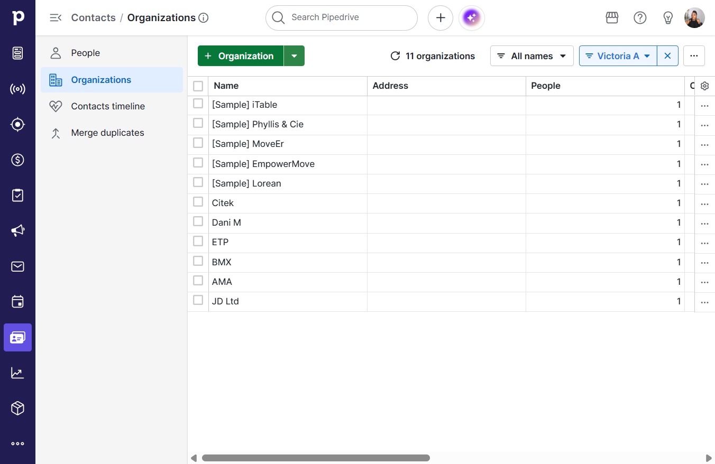Select the Dani M row checkbox
The image size is (715, 464).
click(198, 221)
